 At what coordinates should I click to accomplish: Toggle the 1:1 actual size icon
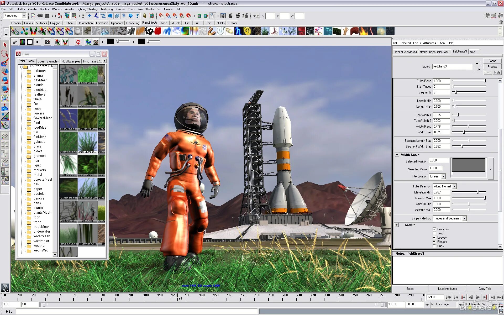pos(38,42)
